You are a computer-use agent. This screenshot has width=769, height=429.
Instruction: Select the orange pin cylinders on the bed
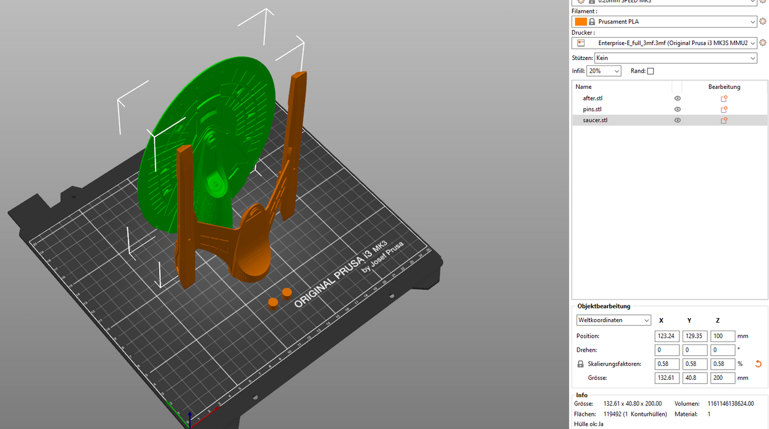(x=280, y=298)
